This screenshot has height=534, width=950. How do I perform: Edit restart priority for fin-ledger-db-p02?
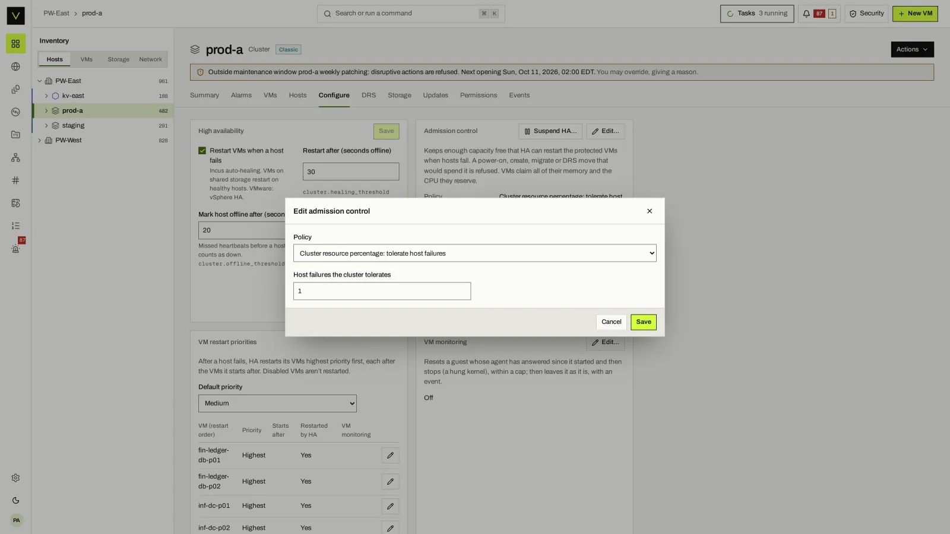pos(390,482)
